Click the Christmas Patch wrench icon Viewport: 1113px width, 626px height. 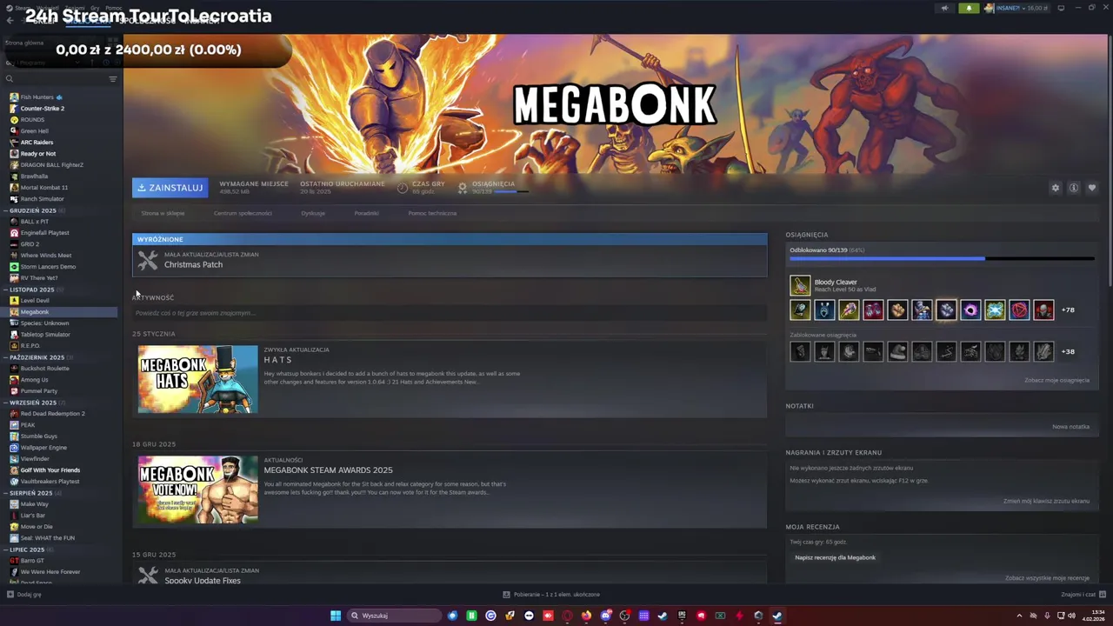point(148,260)
